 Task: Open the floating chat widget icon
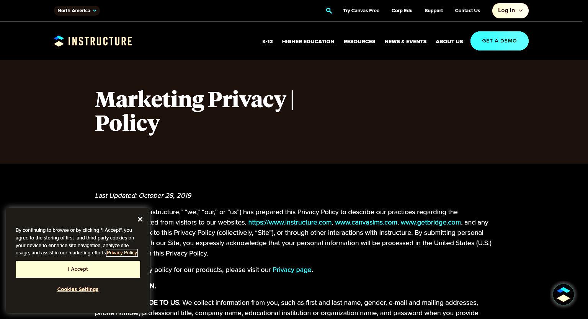563,294
